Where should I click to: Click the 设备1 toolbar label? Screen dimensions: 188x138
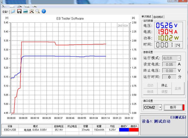5,12
